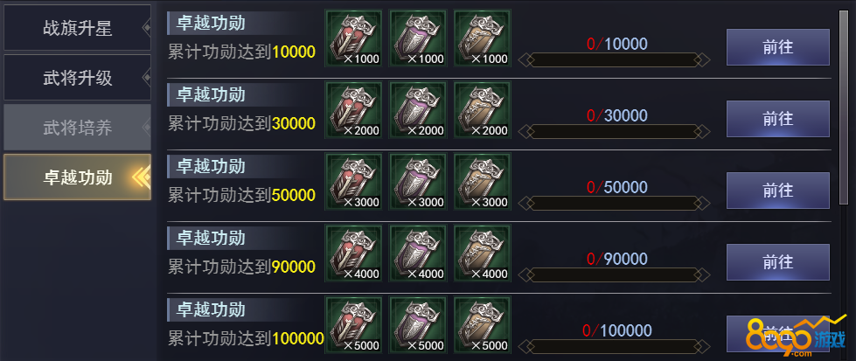Screen dimensions: 856x361
Task: Click 前往 button for 10000 merit
Action: (777, 47)
